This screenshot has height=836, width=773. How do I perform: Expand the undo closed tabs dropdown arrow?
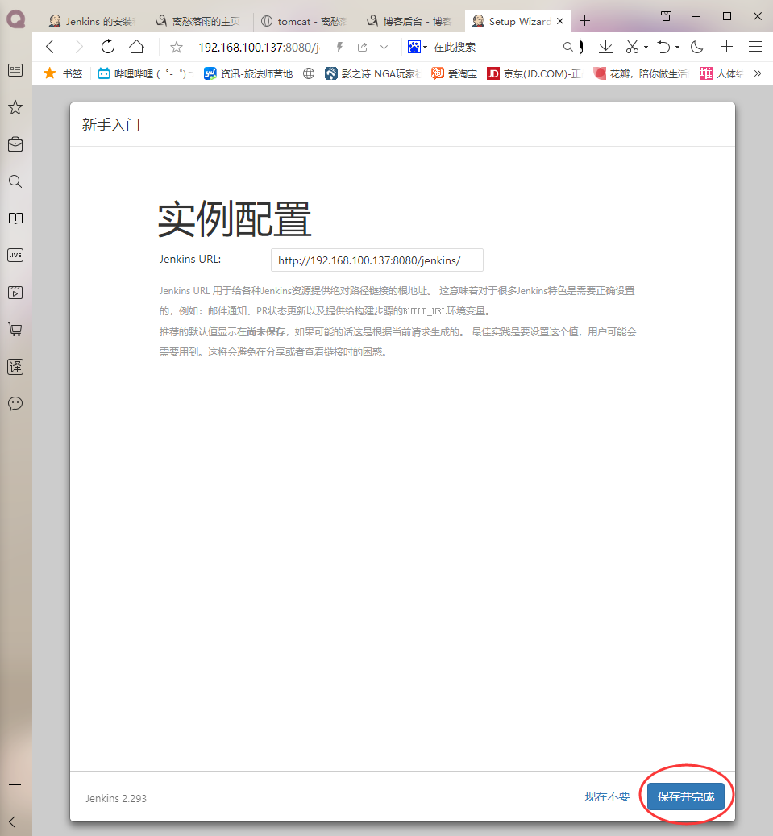click(678, 48)
